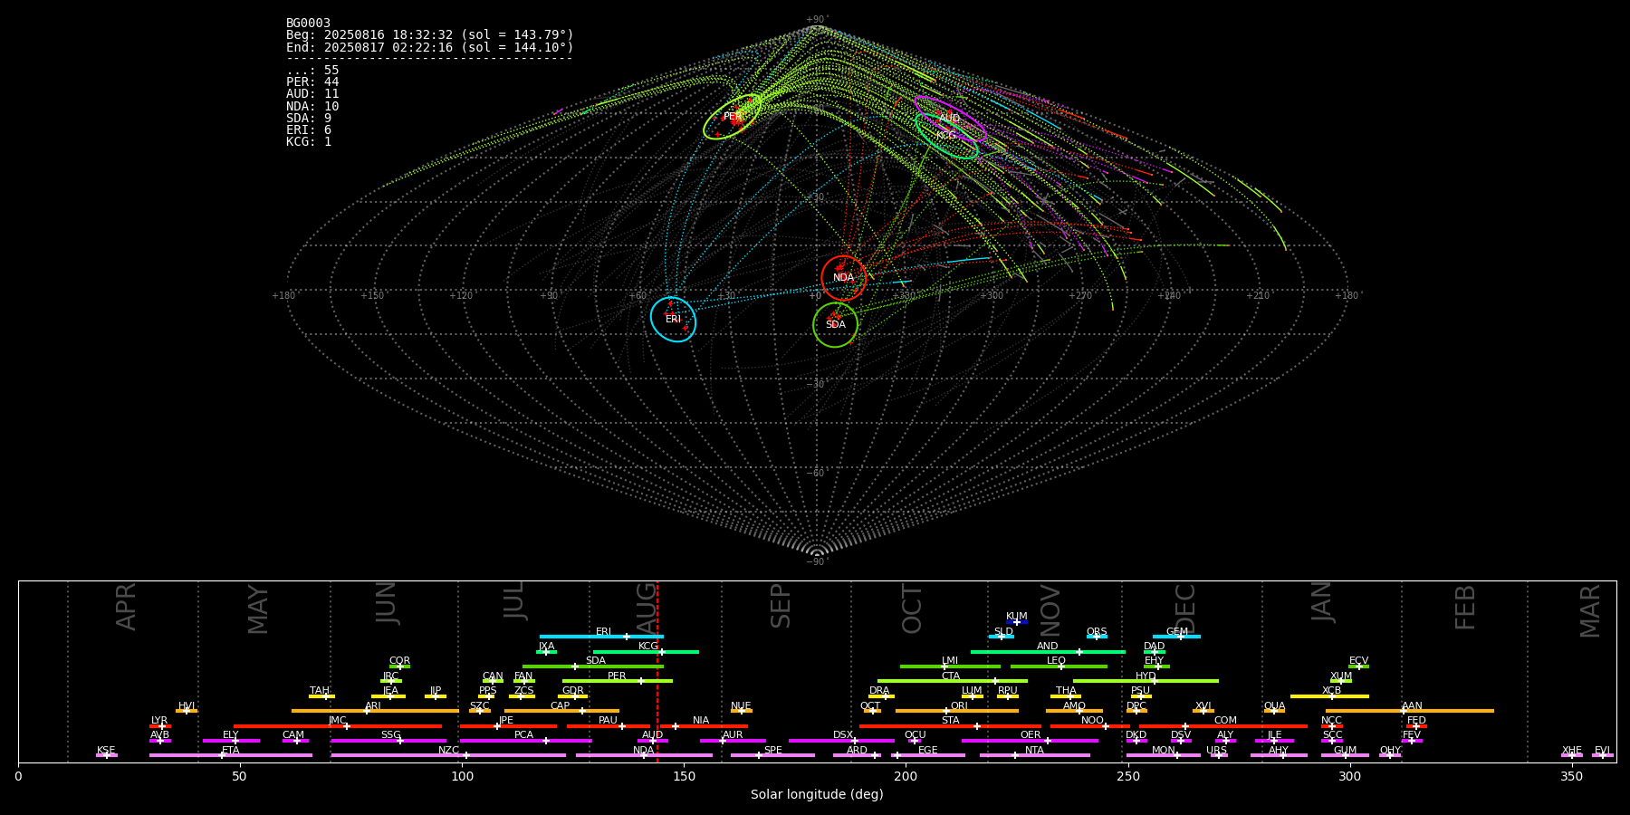Click the PER radiant ellipse on sky map
Image resolution: width=1630 pixels, height=815 pixels.
coord(732,117)
